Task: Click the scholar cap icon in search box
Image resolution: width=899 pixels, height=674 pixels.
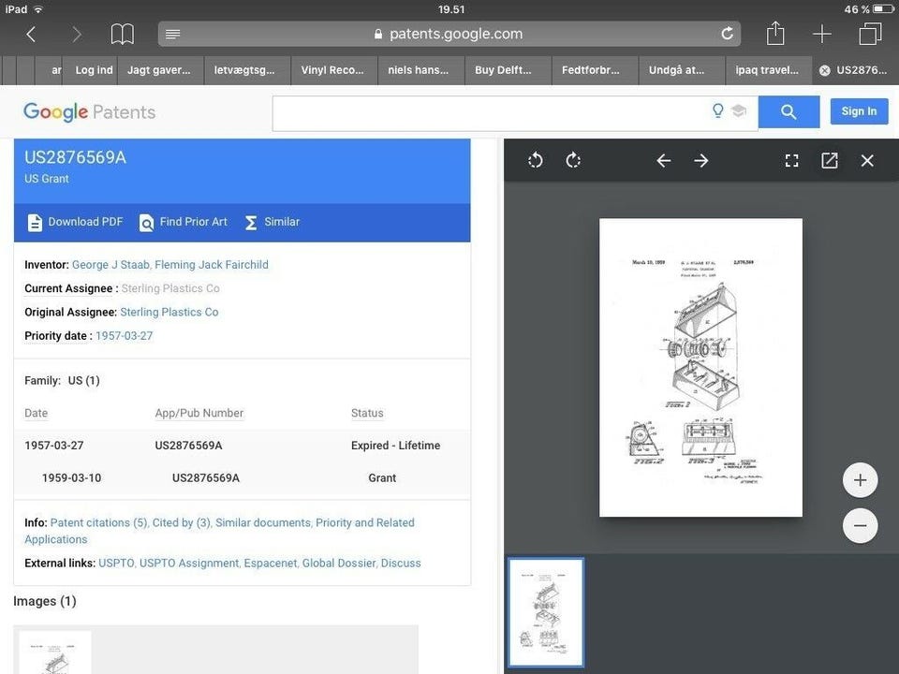Action: (x=739, y=110)
